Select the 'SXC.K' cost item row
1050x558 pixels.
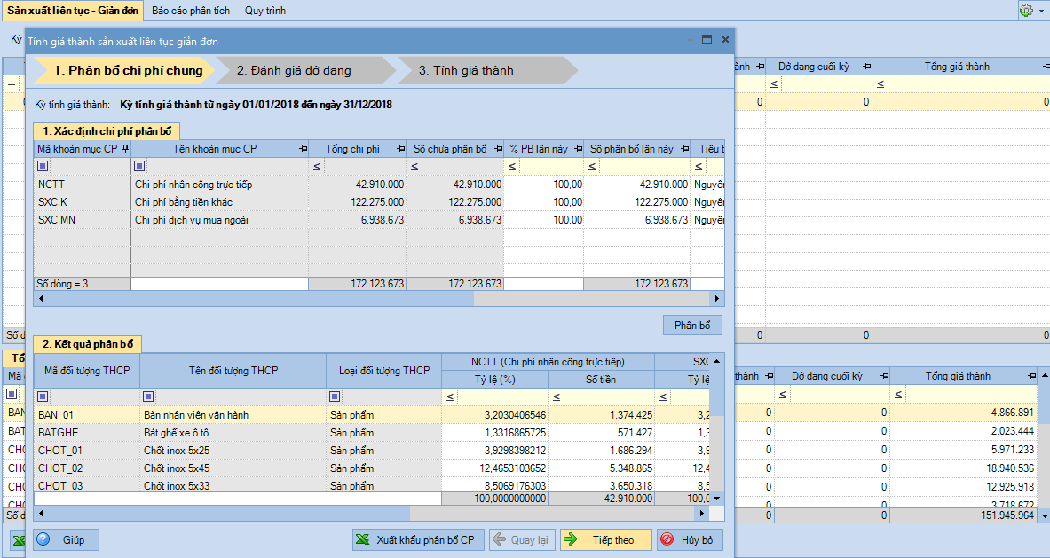(379, 202)
